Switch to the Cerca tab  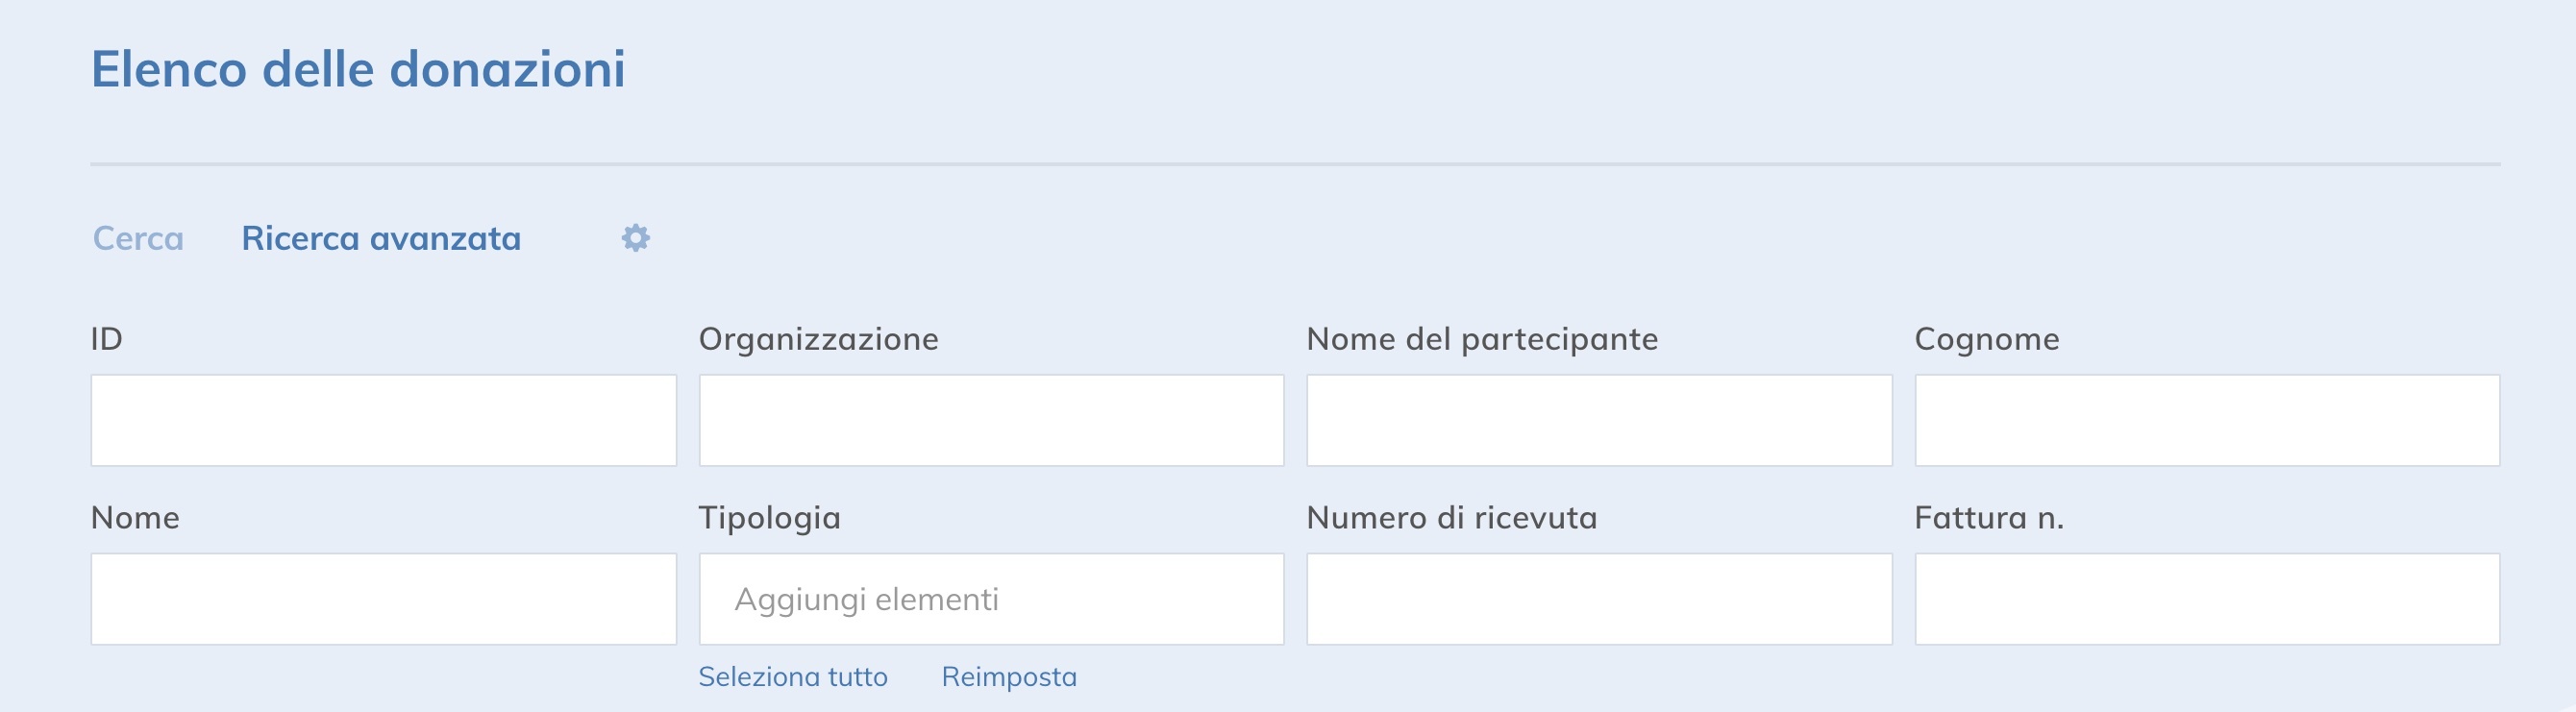click(x=137, y=238)
